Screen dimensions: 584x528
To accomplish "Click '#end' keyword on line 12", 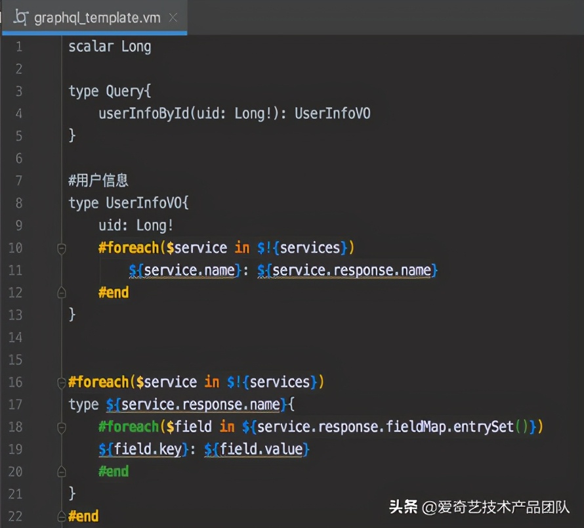I will click(x=114, y=292).
